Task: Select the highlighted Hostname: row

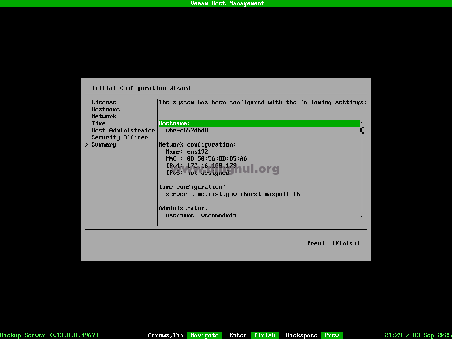Action: [259, 124]
